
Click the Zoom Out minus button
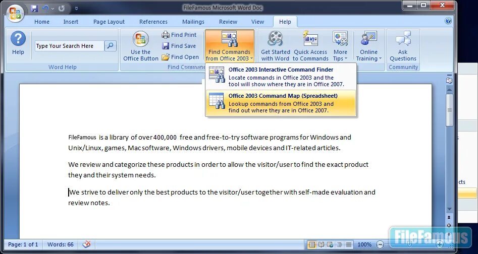[x=380, y=244]
